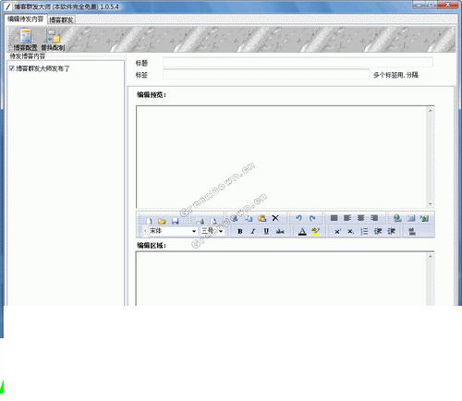The height and width of the screenshot is (401, 462).
Task: Undo the last edit
Action: (298, 218)
